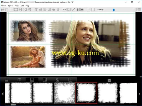Switch to the layout templates tab

(70, 80)
